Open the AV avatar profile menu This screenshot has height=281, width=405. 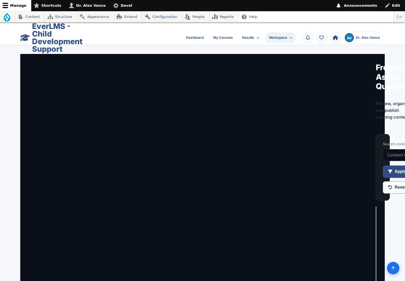[x=363, y=38]
